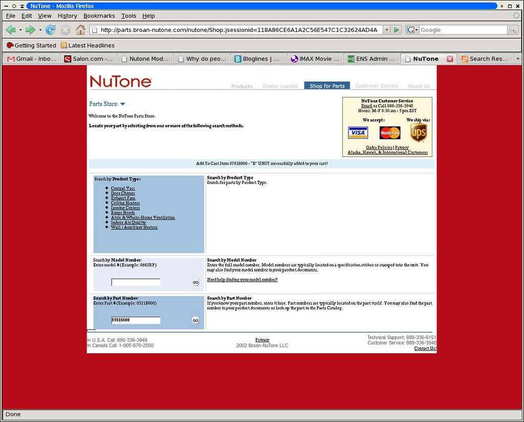Image resolution: width=524 pixels, height=422 pixels.
Task: Click the Products navigation tab
Action: (x=242, y=86)
